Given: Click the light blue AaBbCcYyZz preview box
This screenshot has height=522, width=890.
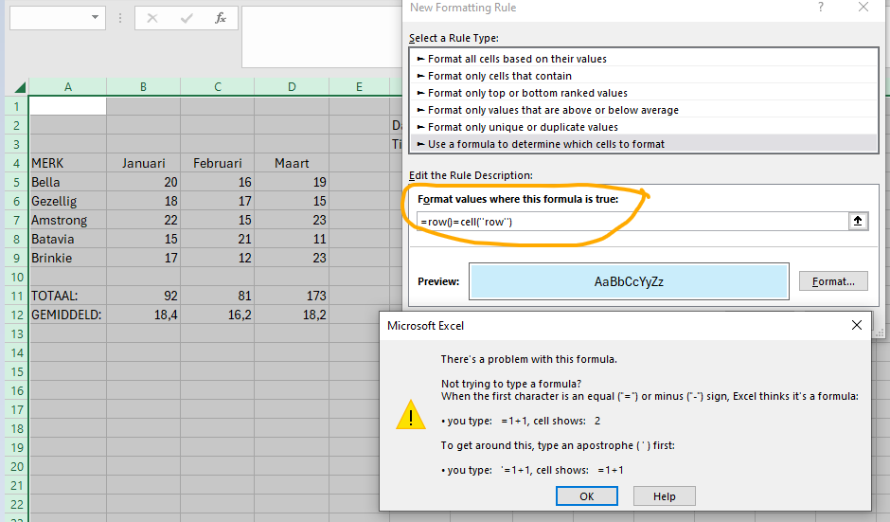Looking at the screenshot, I should (629, 281).
